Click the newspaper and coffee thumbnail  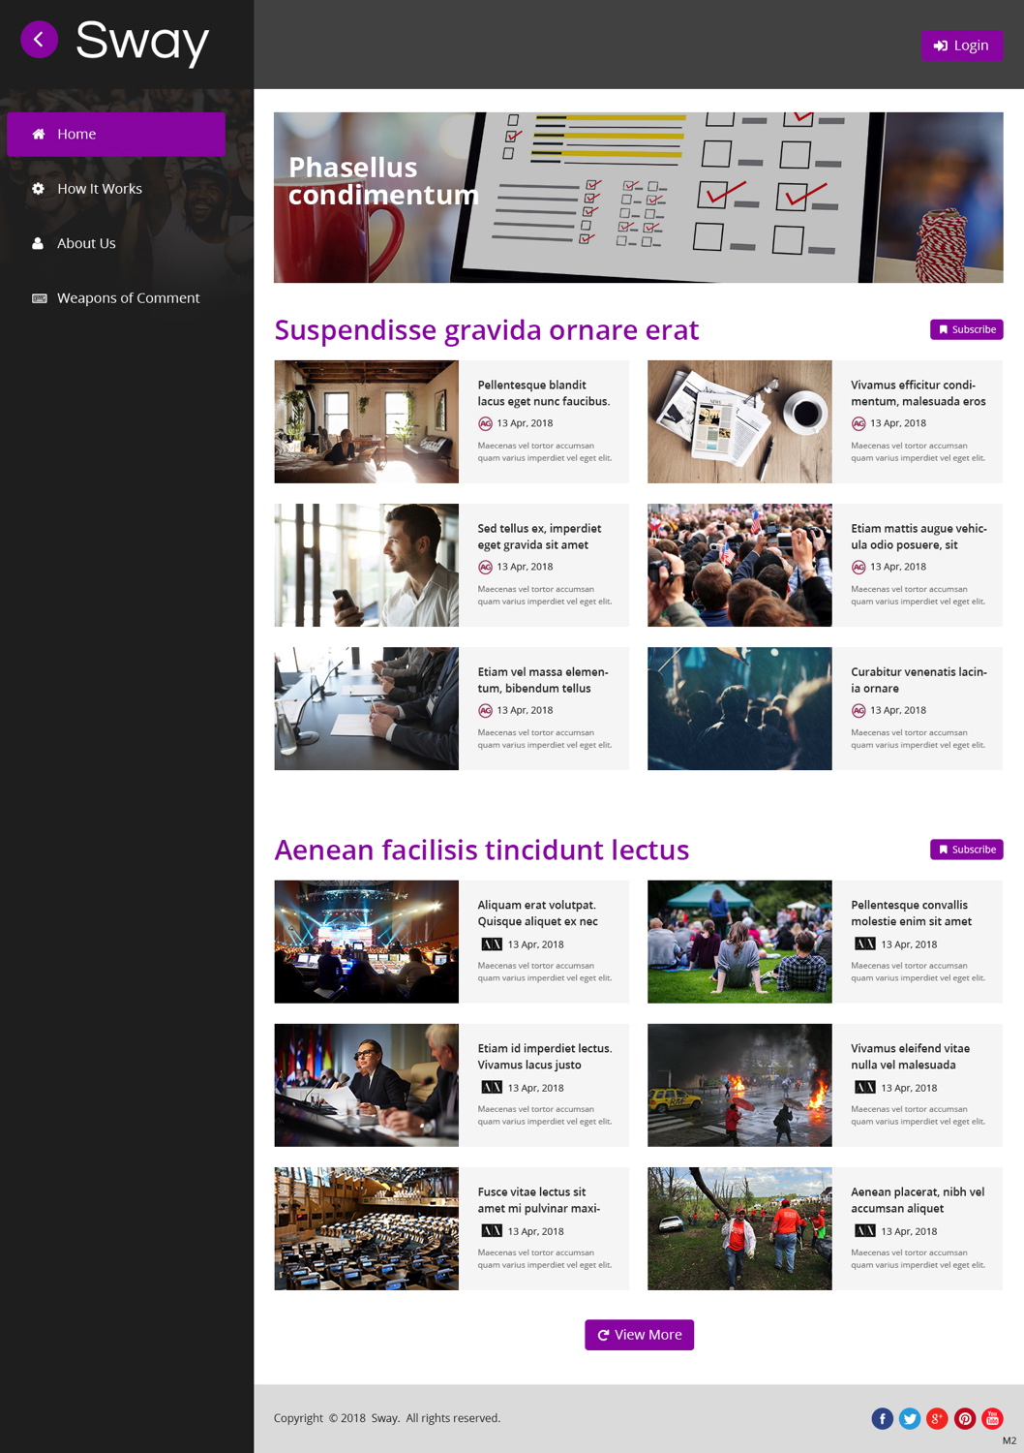tap(739, 421)
